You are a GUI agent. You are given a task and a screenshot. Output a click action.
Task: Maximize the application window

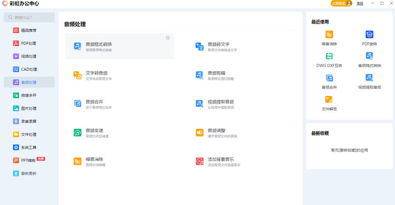pos(382,3)
